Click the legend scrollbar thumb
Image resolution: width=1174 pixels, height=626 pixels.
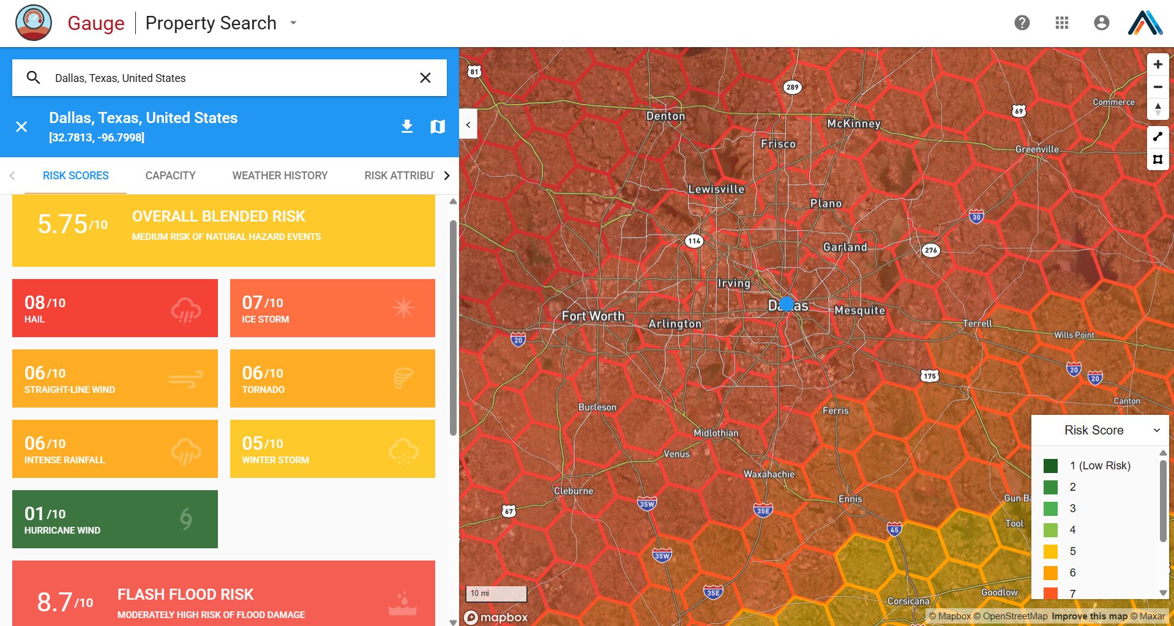click(1163, 501)
